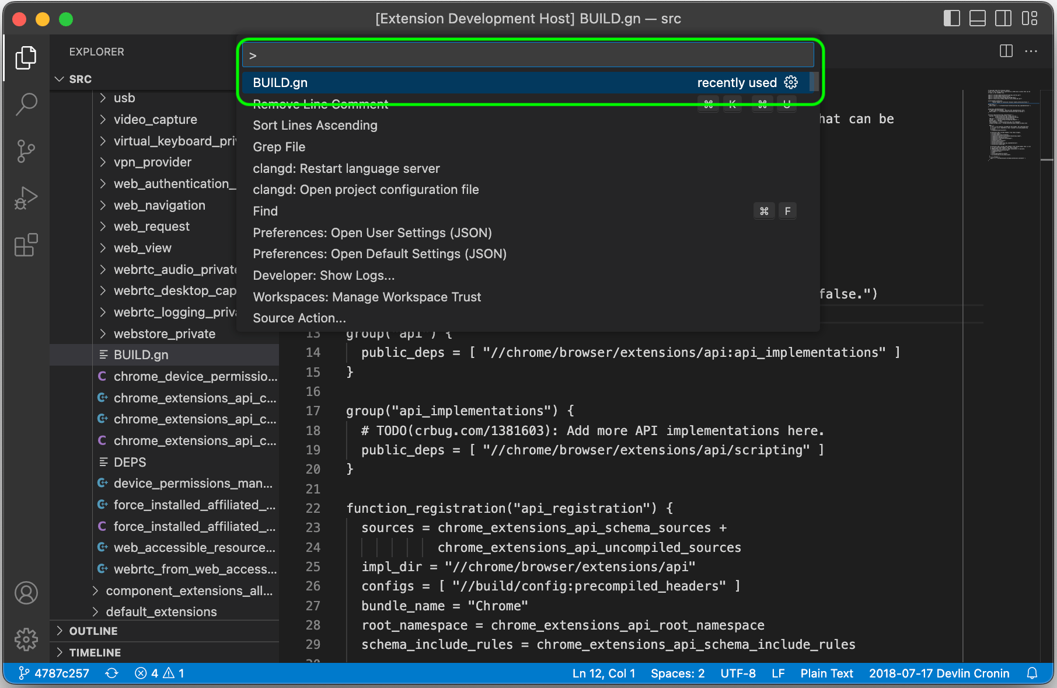Click the 4787c257 branch indicator
Image resolution: width=1057 pixels, height=688 pixels.
point(54,673)
